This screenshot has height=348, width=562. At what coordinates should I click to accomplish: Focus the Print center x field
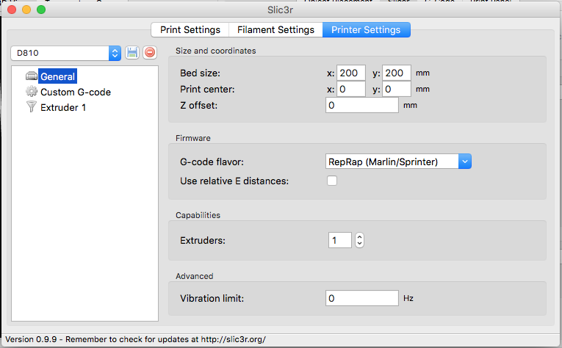pos(350,89)
